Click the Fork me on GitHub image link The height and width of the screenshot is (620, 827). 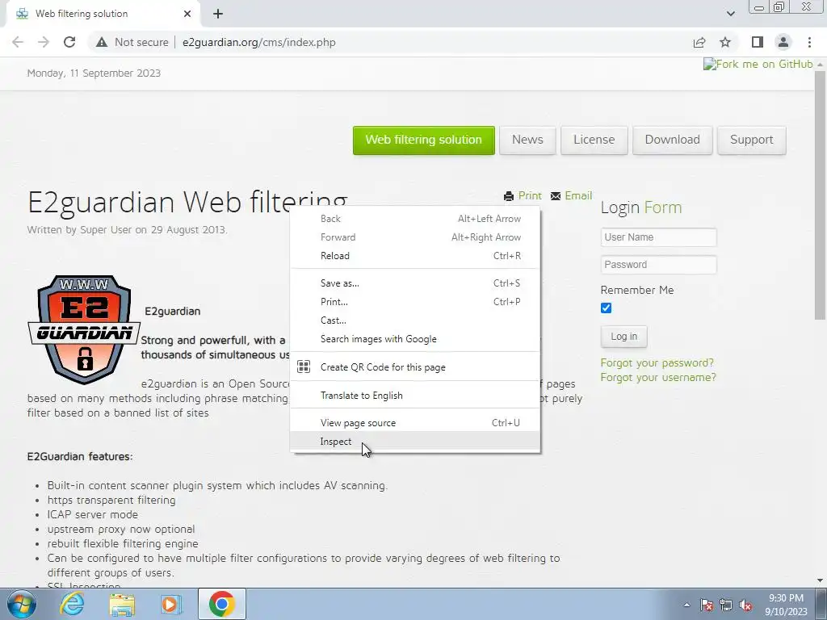click(758, 65)
